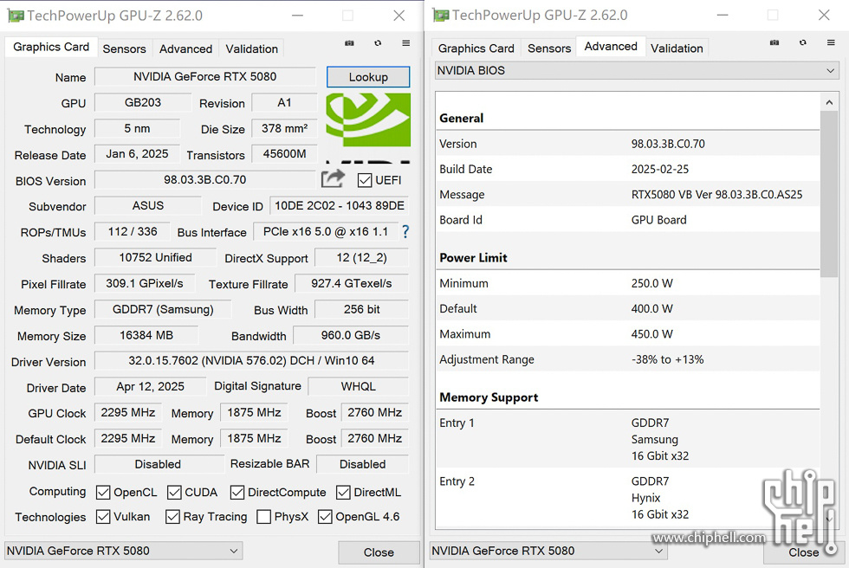
Task: Open Validation tab in right GPU-Z window
Action: coord(677,48)
